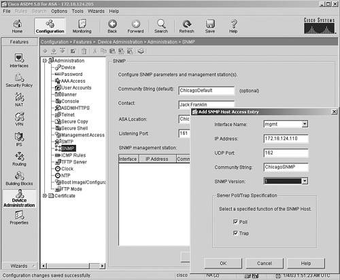Select the Device Administration feature icon
Screen dimensions: 340x280
tap(19, 199)
